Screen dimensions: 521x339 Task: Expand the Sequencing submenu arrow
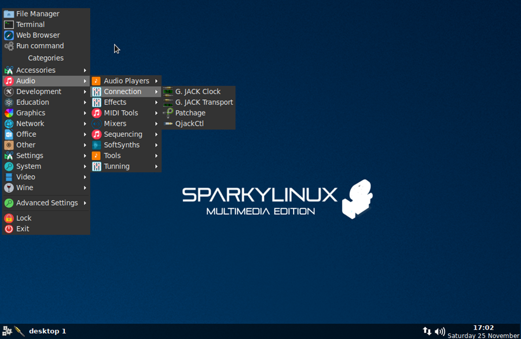pos(156,134)
